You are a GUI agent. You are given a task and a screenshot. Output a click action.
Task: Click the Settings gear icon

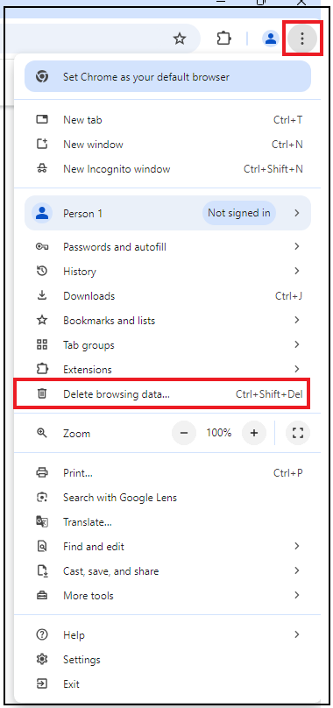coord(41,659)
